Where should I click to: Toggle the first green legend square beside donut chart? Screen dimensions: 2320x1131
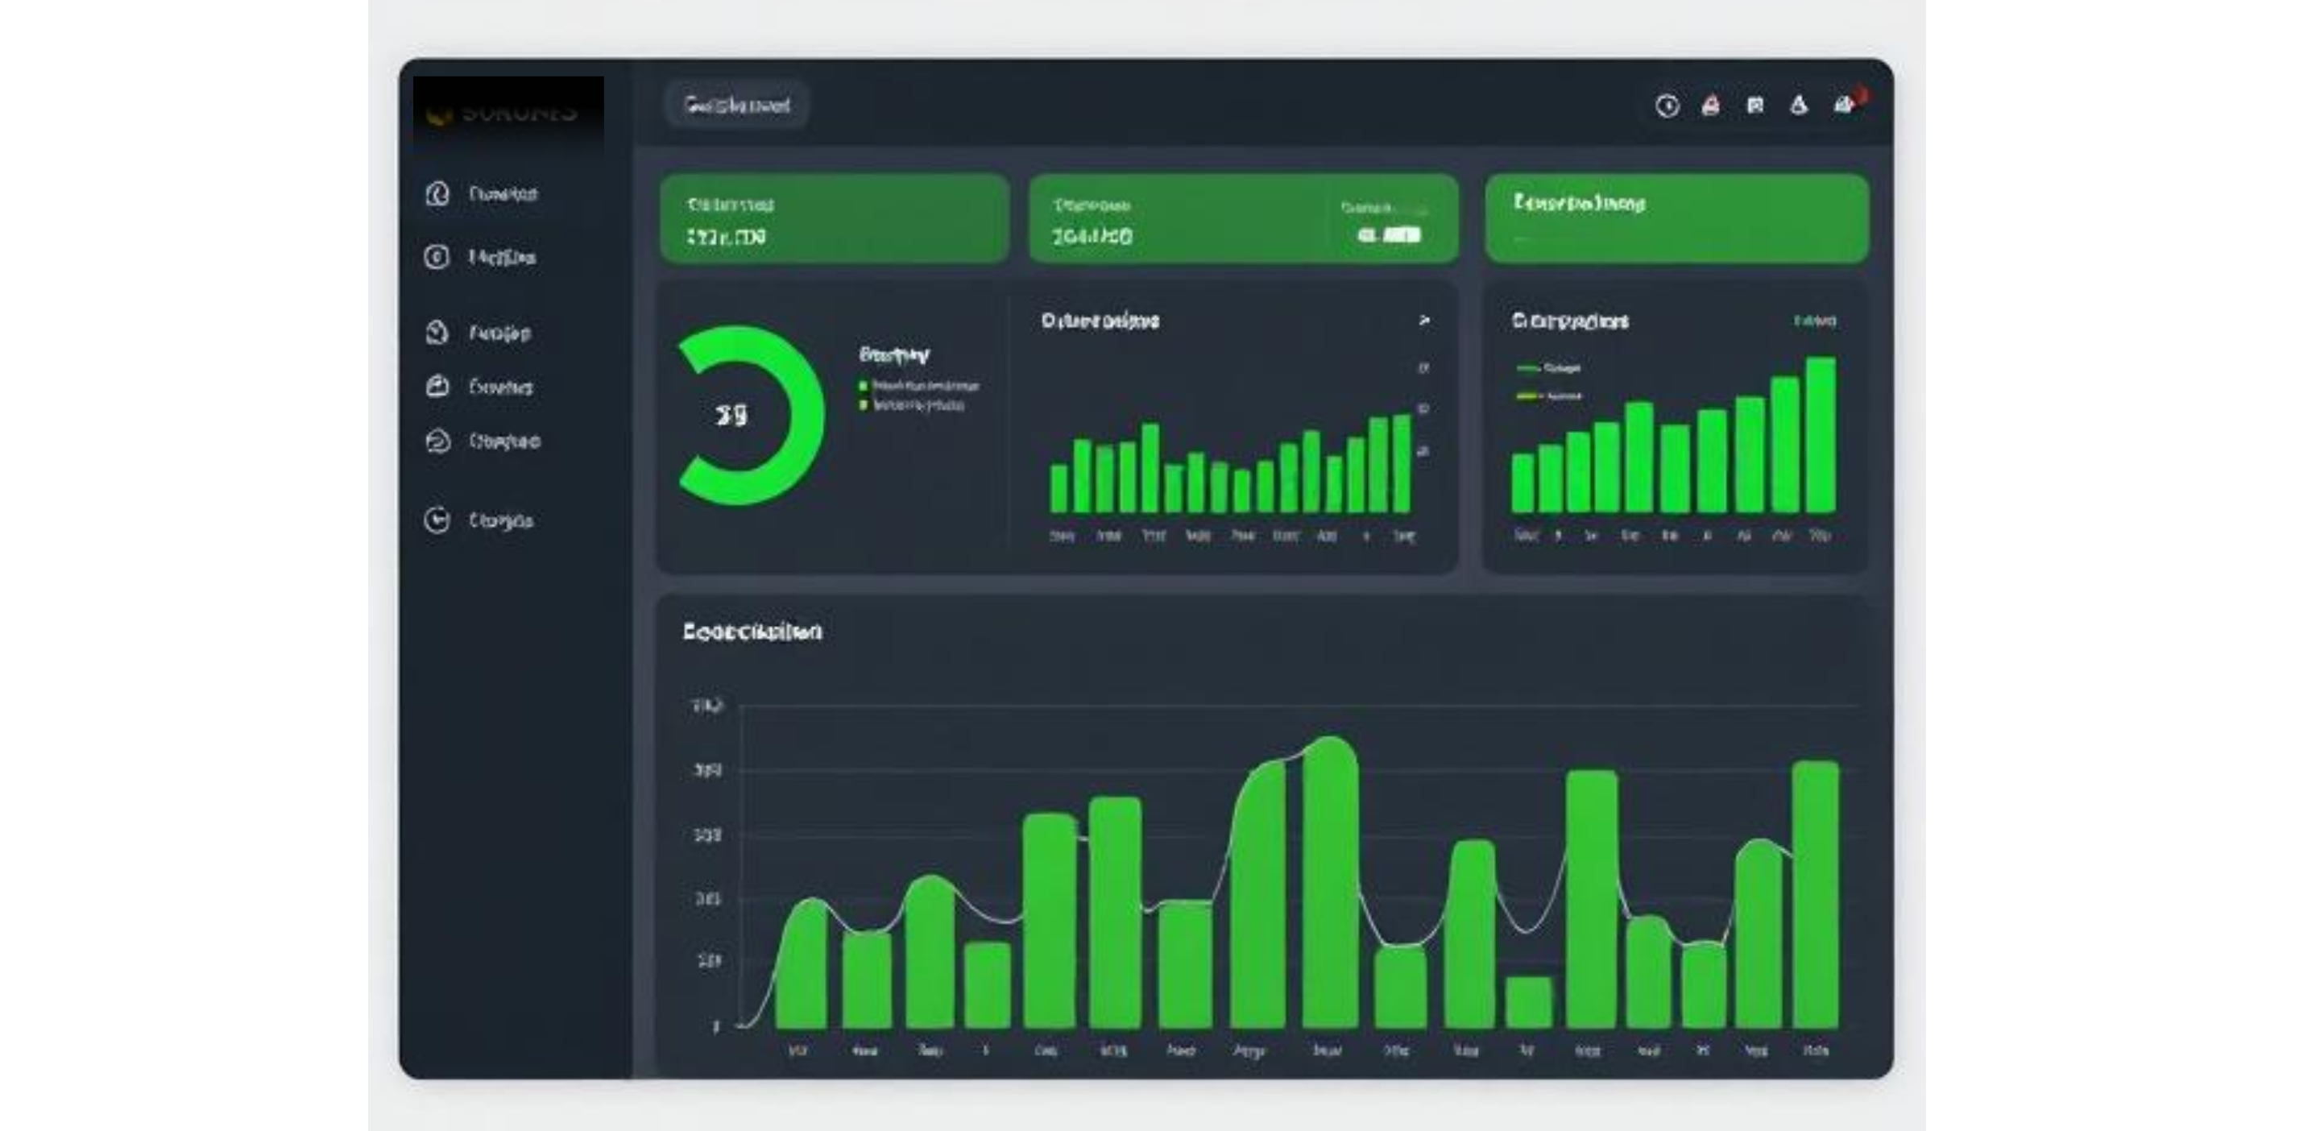pos(864,385)
